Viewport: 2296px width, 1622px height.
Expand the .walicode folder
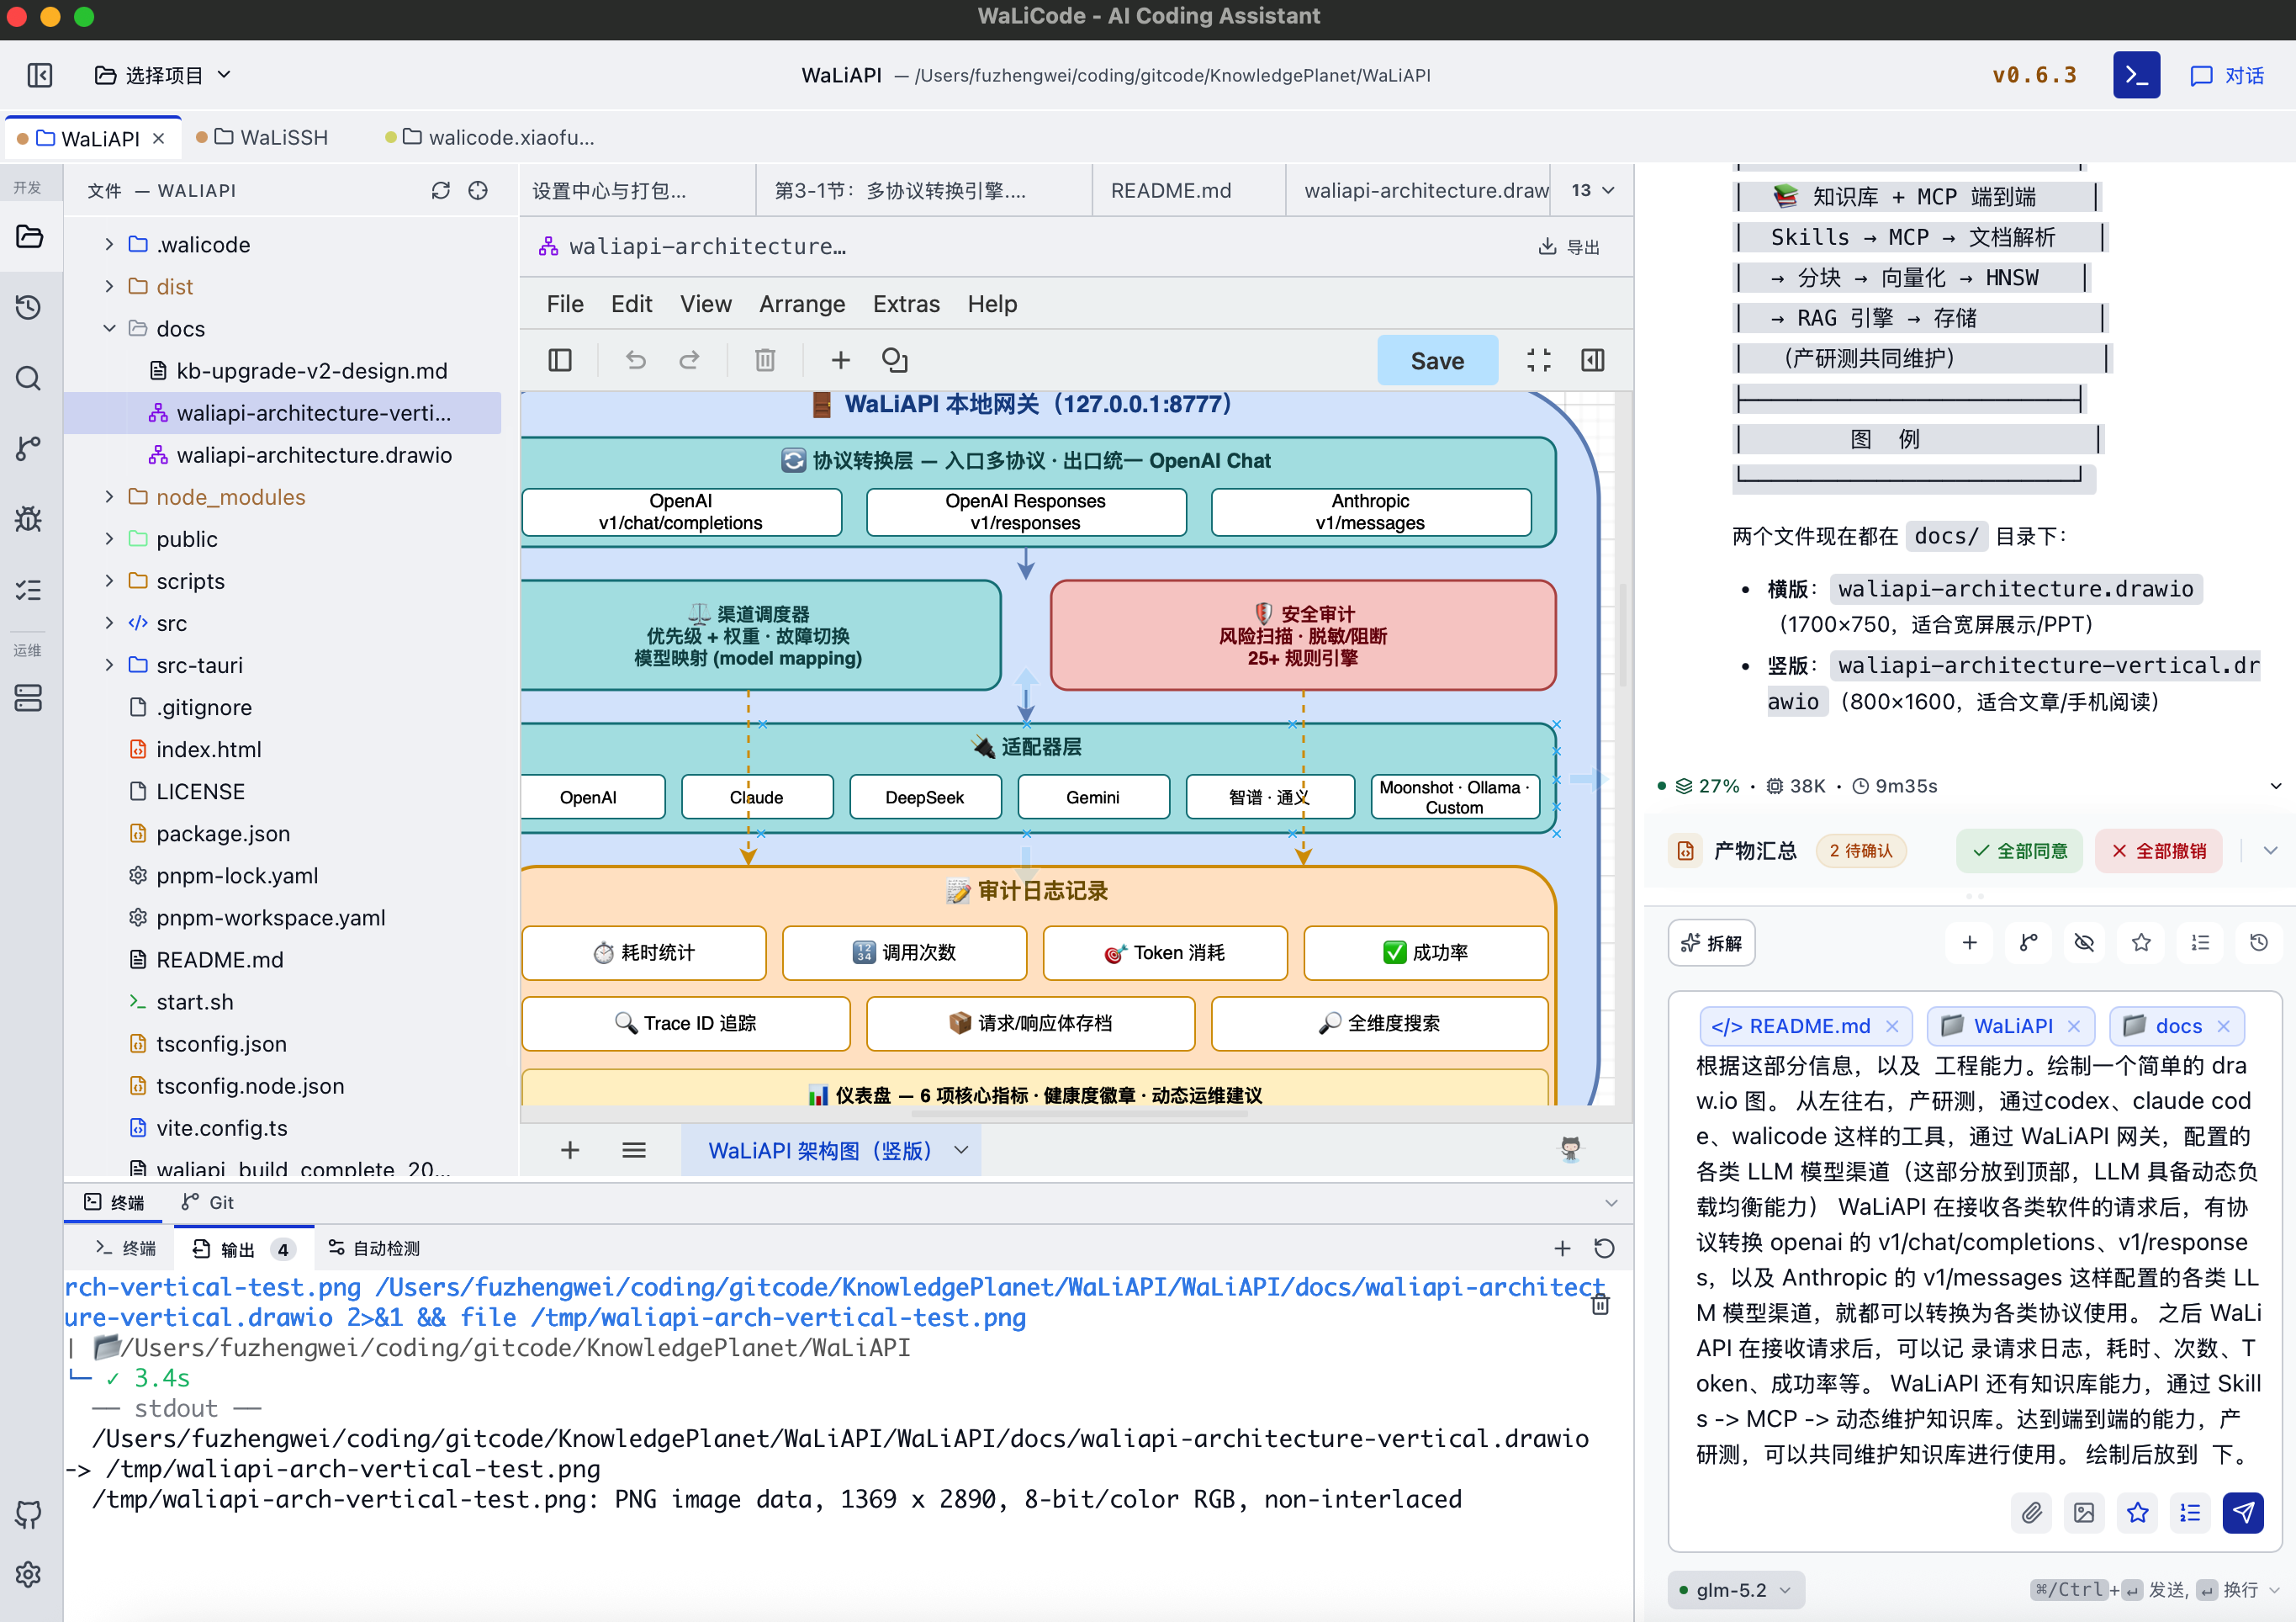[x=109, y=244]
